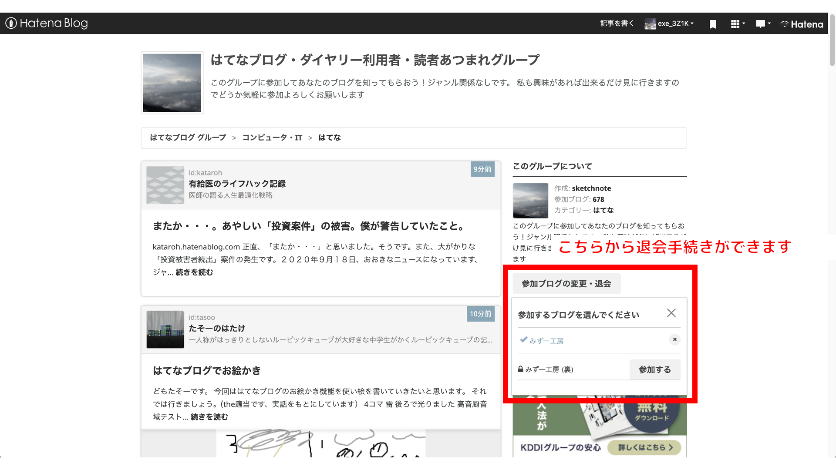Click the exe_3Z1K avatar thumbnail
Screen dimensions: 836x470
[x=650, y=24]
